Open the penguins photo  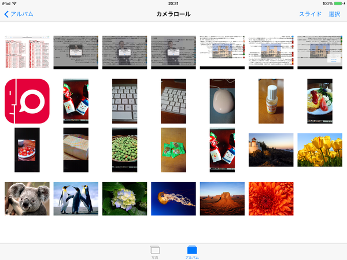pos(76,199)
